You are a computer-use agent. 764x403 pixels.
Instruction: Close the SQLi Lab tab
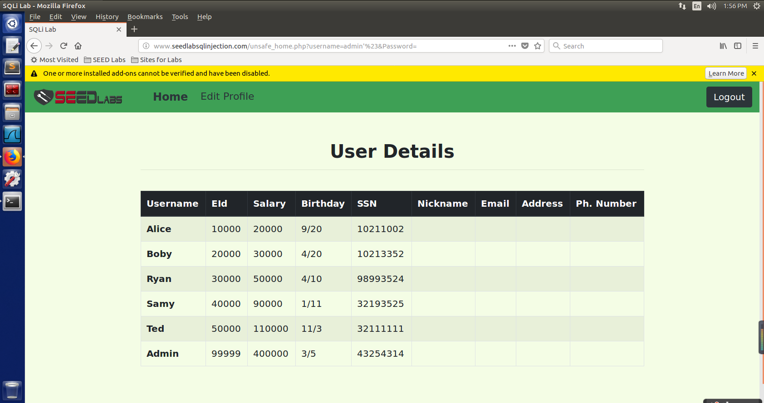119,29
